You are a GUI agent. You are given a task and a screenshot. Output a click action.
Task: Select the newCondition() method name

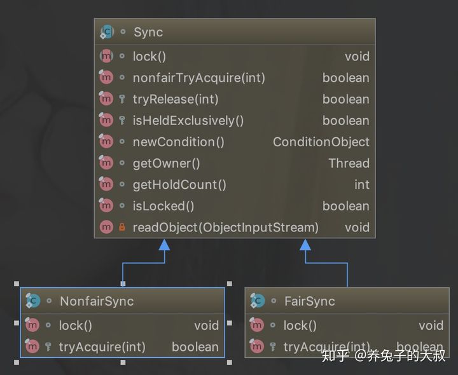(x=179, y=142)
